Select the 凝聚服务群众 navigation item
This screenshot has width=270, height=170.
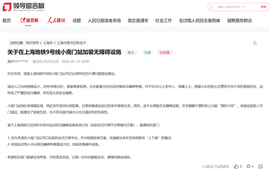[239, 21]
